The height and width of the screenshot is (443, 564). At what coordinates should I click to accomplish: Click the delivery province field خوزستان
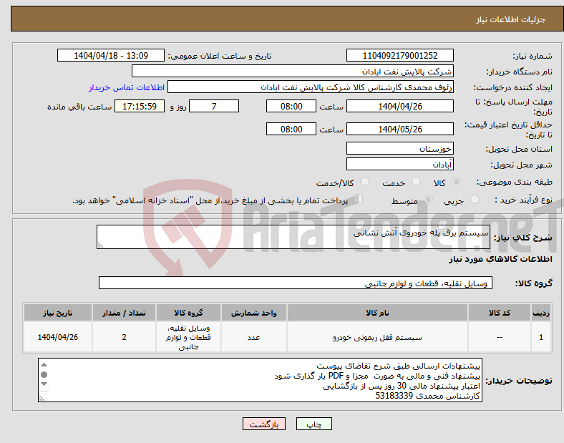(x=399, y=148)
